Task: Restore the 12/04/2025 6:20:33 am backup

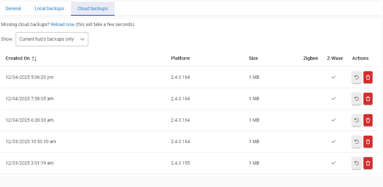Action: point(356,120)
